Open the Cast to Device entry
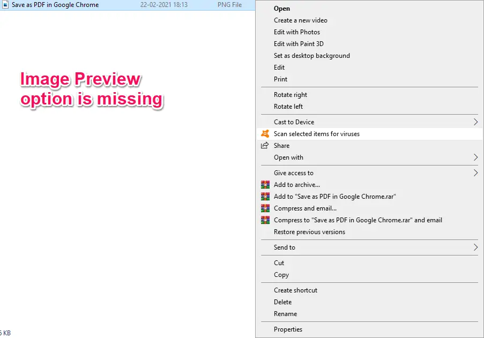 pyautogui.click(x=369, y=122)
